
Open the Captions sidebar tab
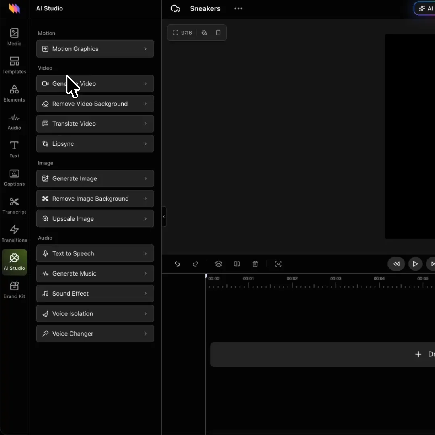tap(14, 178)
